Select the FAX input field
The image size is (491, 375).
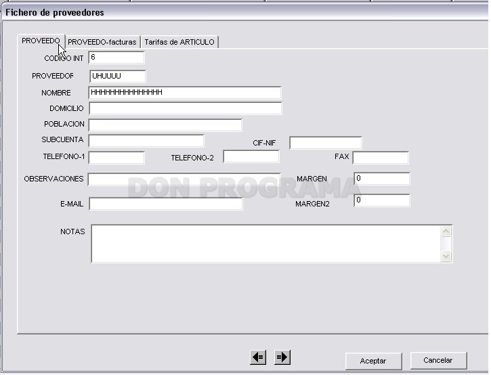tap(381, 158)
